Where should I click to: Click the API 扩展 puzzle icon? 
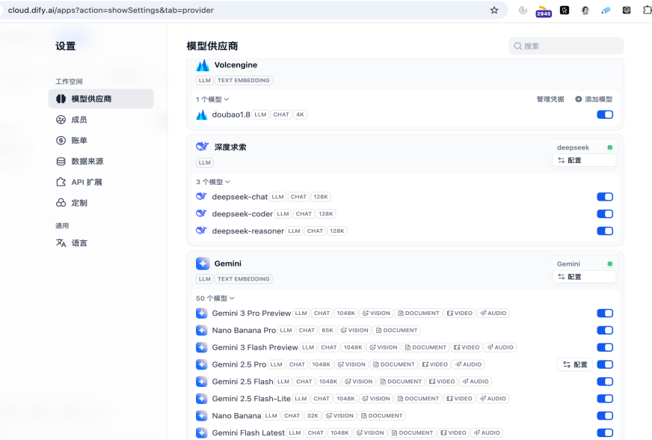(x=61, y=183)
